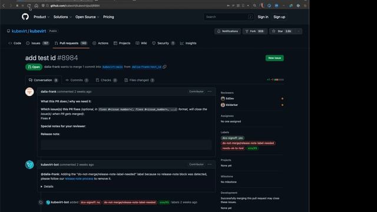Viewport: 377px width, 212px height.
Task: Open kubevirt-bot author link in comment header
Action: [x=49, y=165]
